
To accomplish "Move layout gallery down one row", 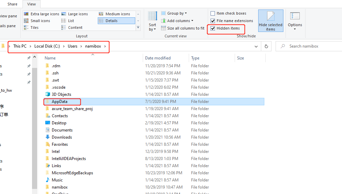I will click(x=138, y=21).
